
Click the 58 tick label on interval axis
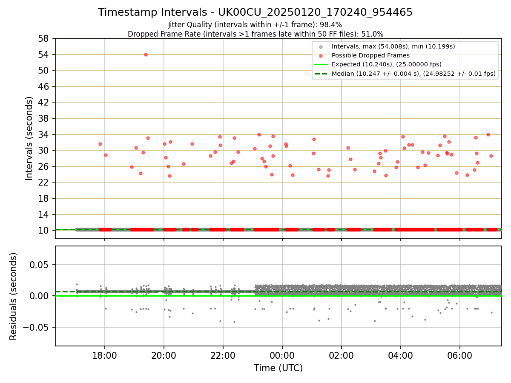pyautogui.click(x=45, y=38)
